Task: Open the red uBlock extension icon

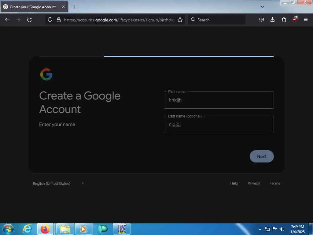Action: 295,19
